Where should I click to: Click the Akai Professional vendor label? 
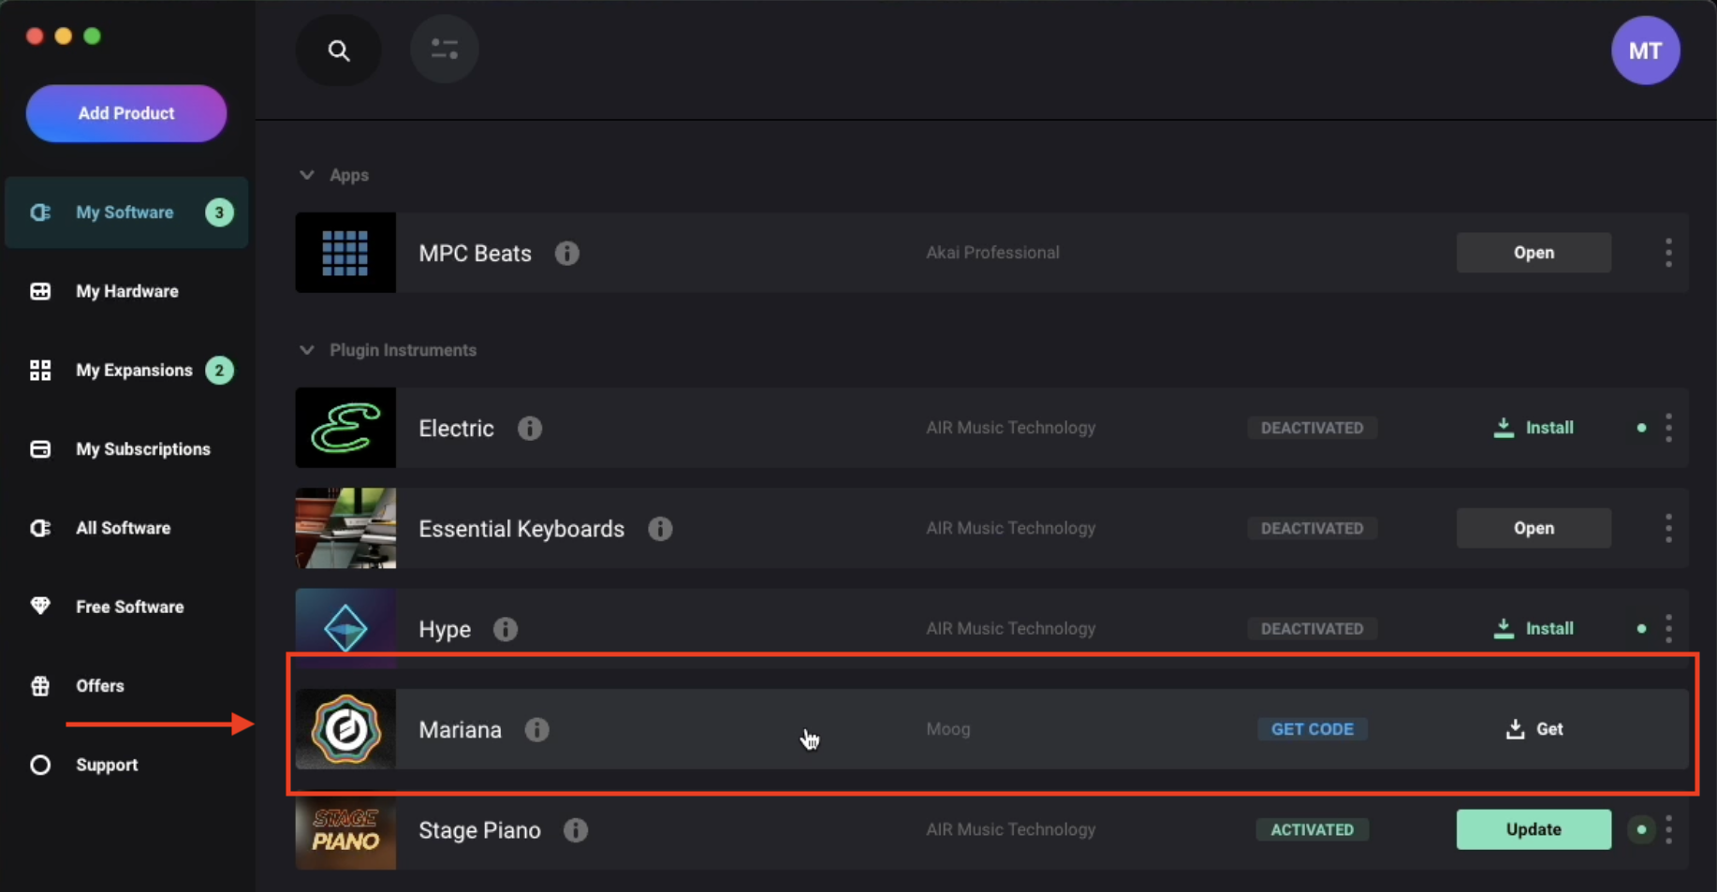click(x=992, y=253)
